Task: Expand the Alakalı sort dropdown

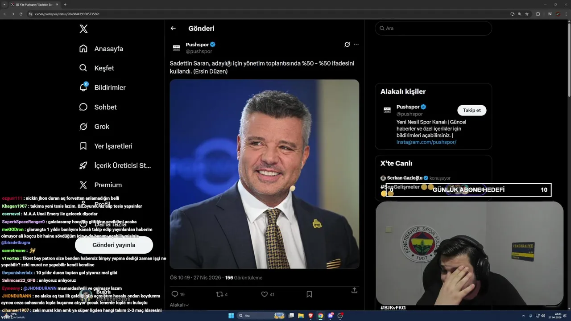Action: click(179, 305)
